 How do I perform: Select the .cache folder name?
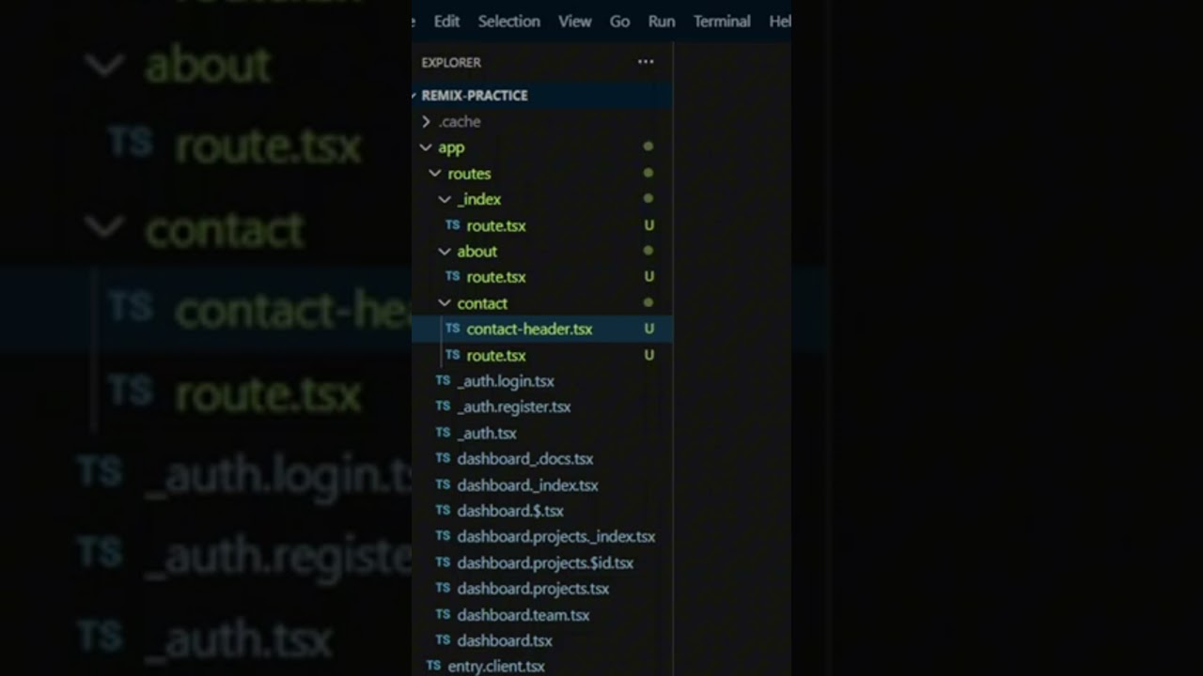coord(460,121)
